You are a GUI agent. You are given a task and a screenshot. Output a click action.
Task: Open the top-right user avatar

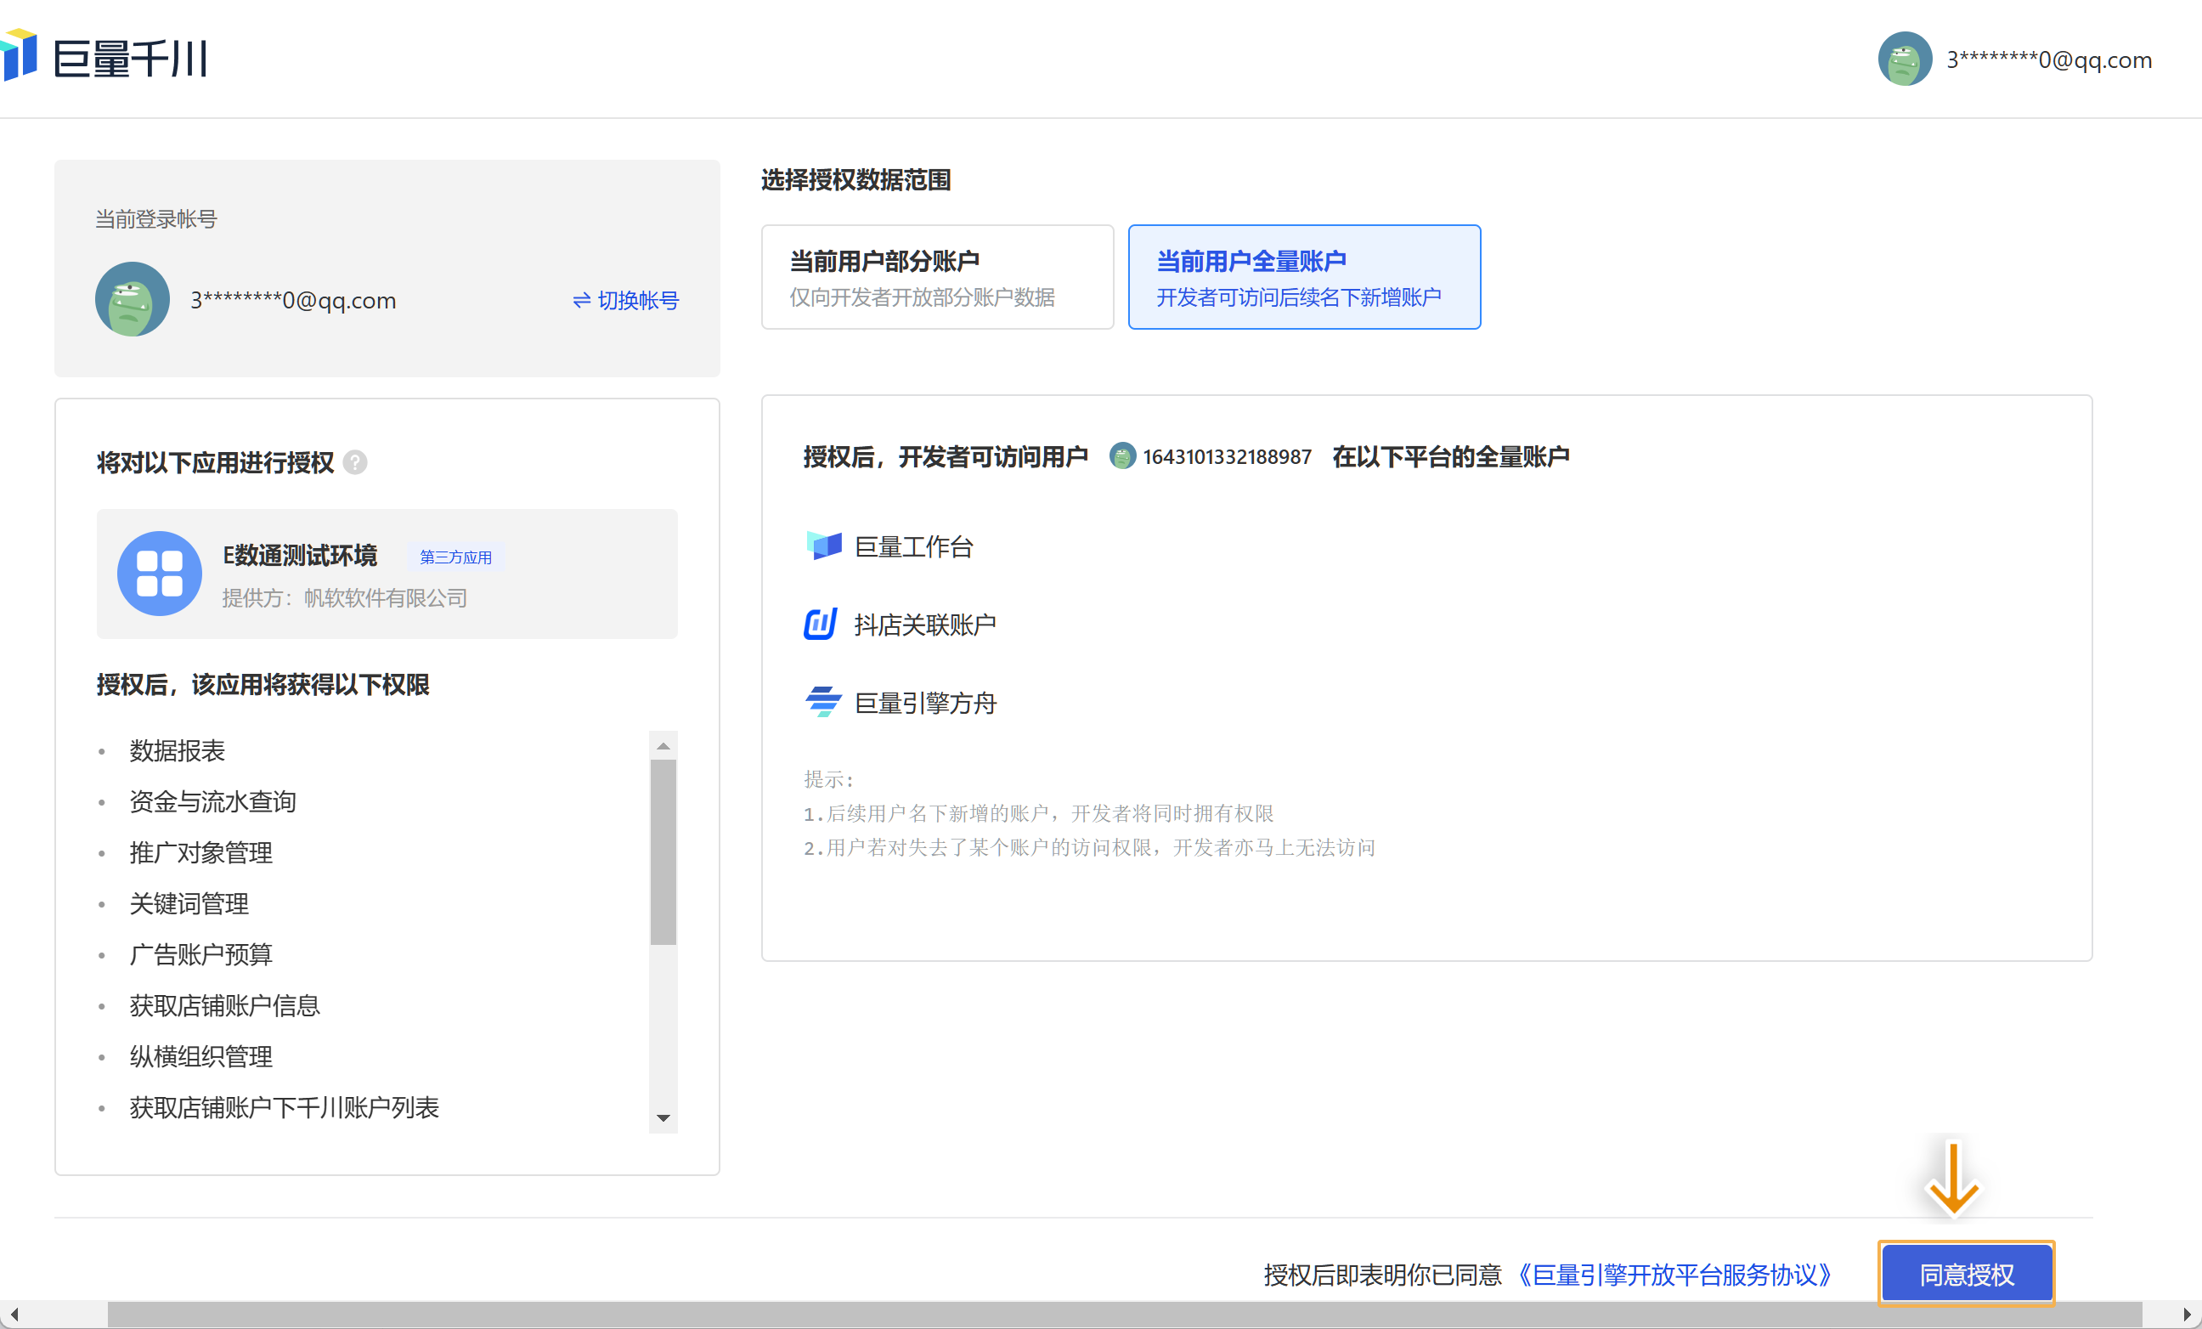[1905, 59]
